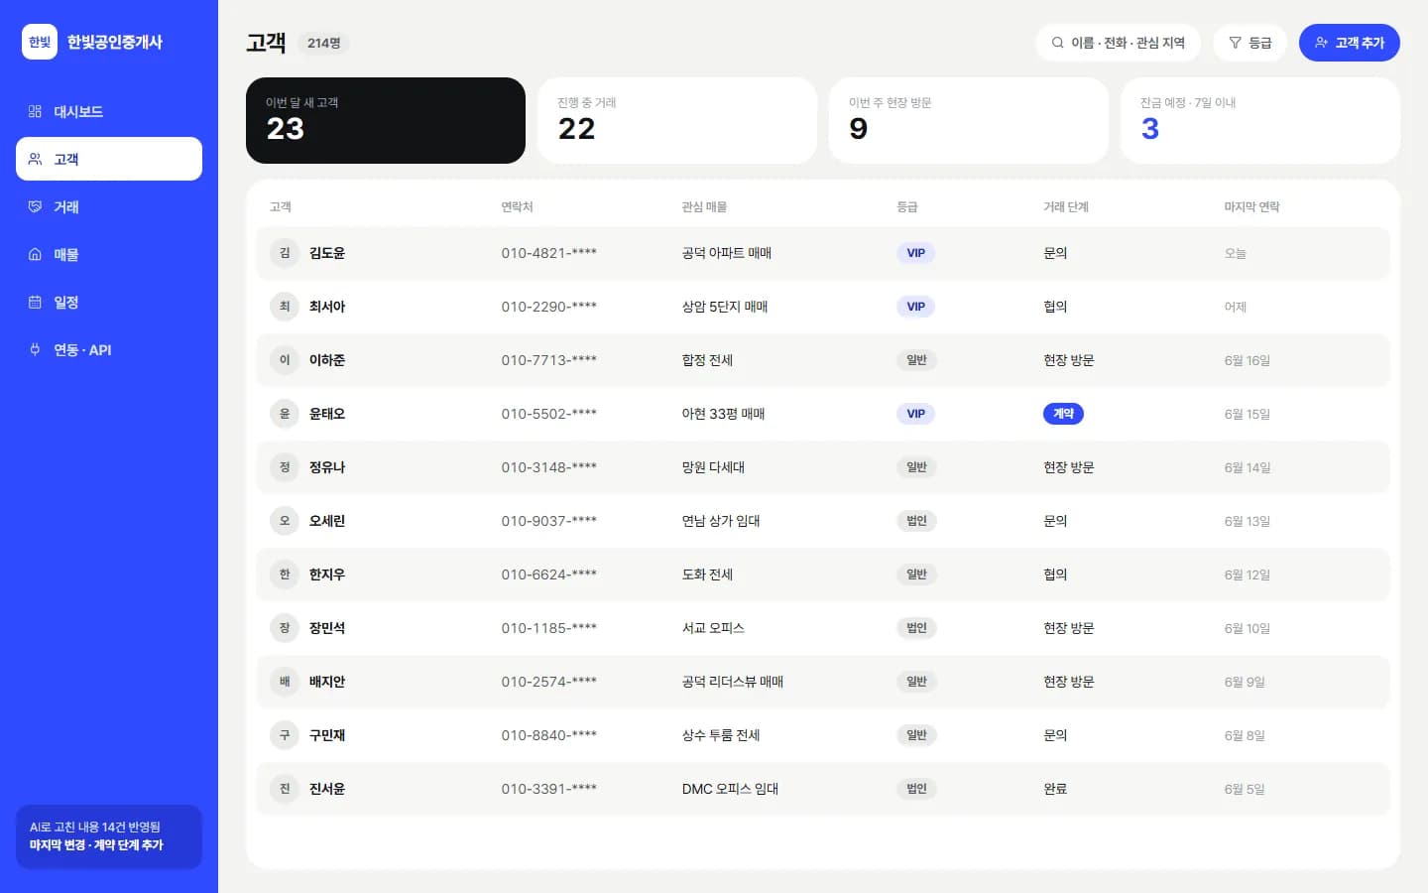Open the 매물 listings page
This screenshot has width=1428, height=893.
click(109, 254)
